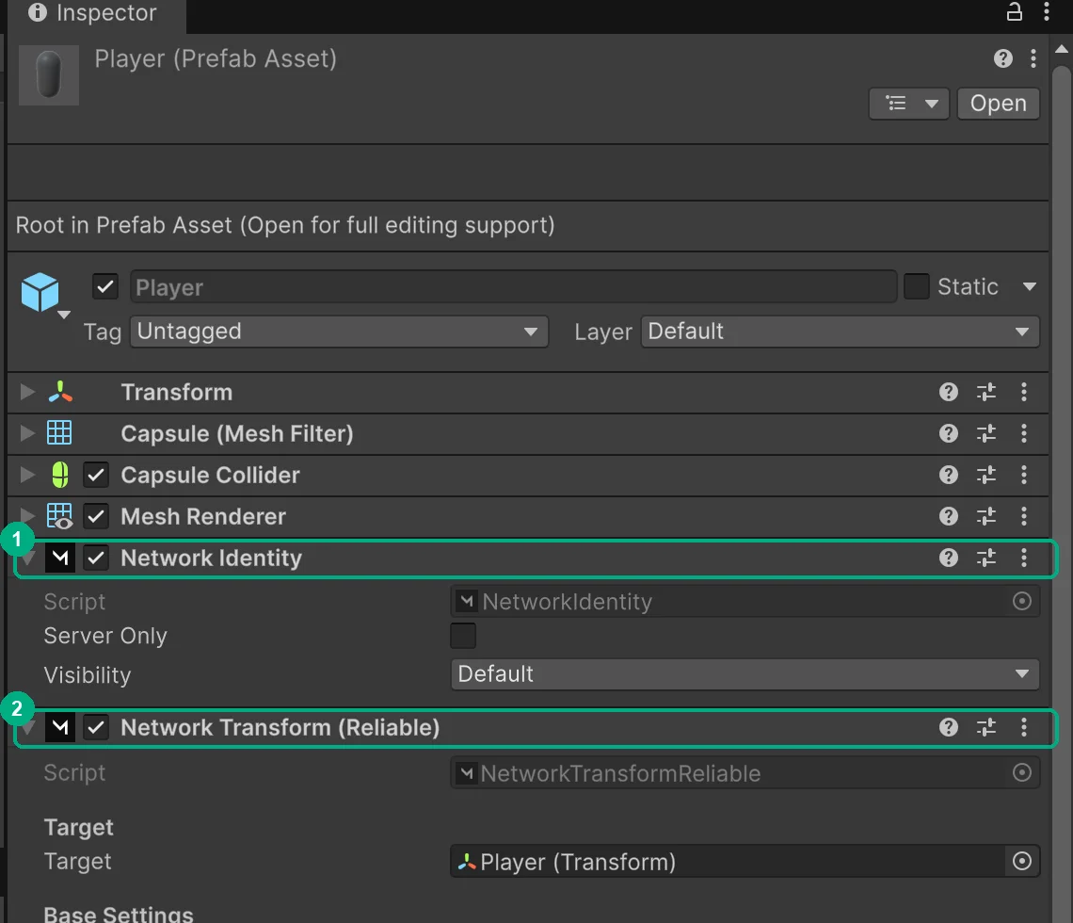1073x923 pixels.
Task: Open the Layer dropdown showing Default
Action: [x=840, y=332]
